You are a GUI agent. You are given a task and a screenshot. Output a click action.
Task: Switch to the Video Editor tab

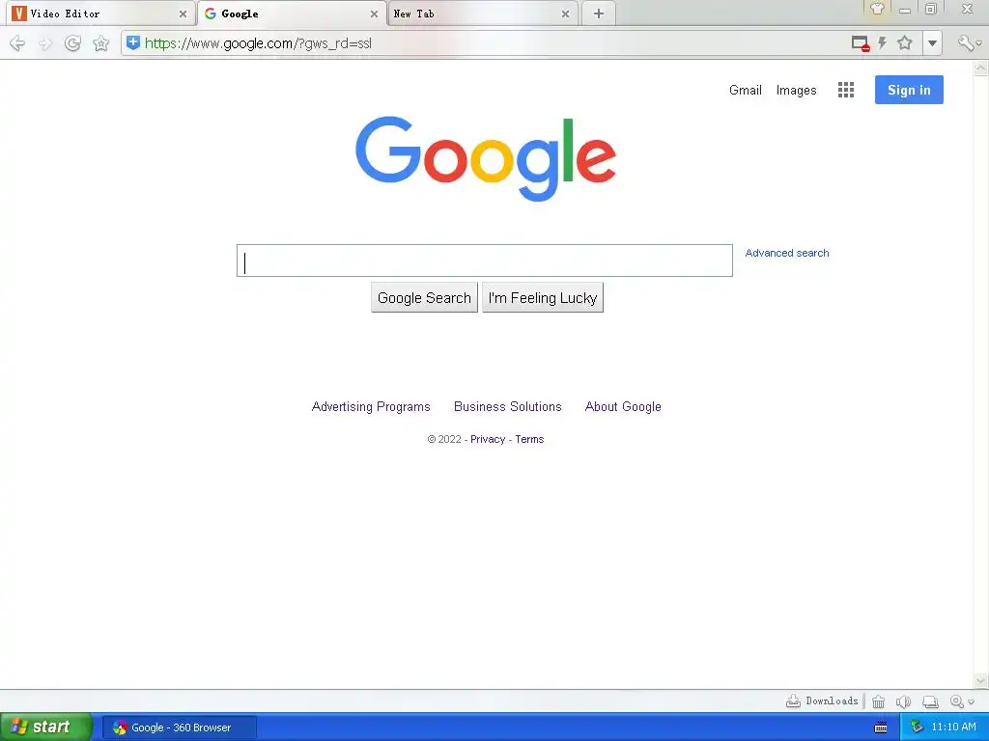[x=100, y=14]
